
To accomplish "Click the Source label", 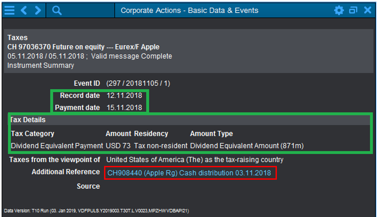I will [x=88, y=186].
